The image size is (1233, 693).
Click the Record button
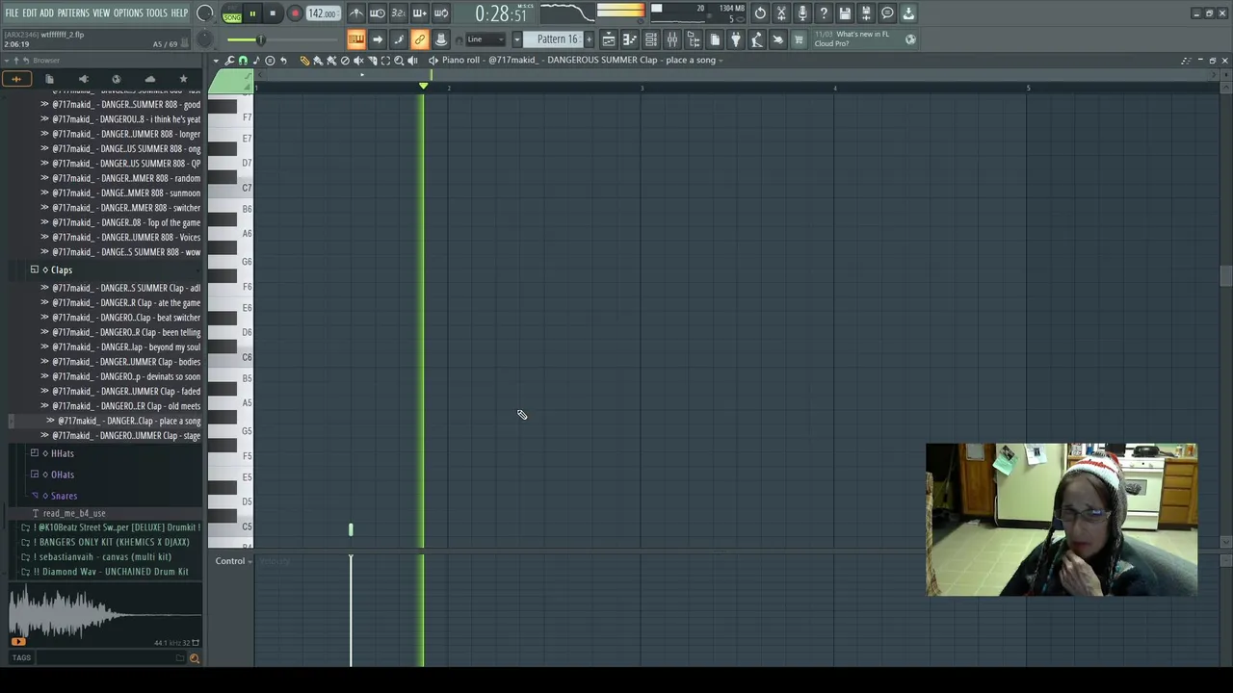(x=295, y=13)
